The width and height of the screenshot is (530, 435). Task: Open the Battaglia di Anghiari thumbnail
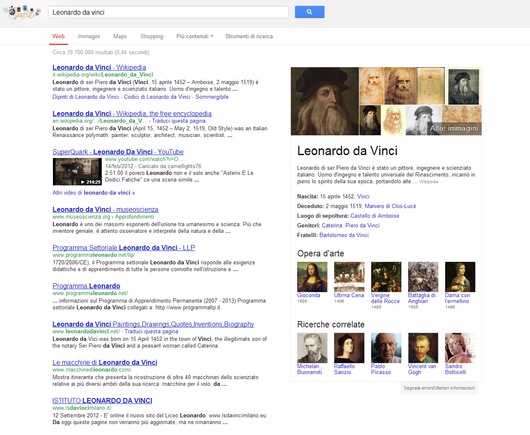(x=423, y=277)
